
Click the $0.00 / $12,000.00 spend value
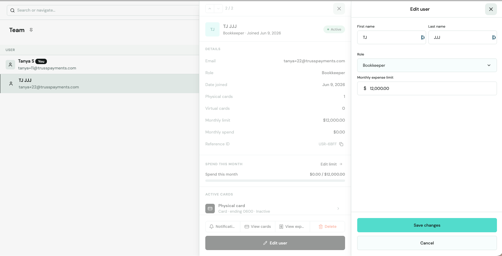[x=327, y=174]
